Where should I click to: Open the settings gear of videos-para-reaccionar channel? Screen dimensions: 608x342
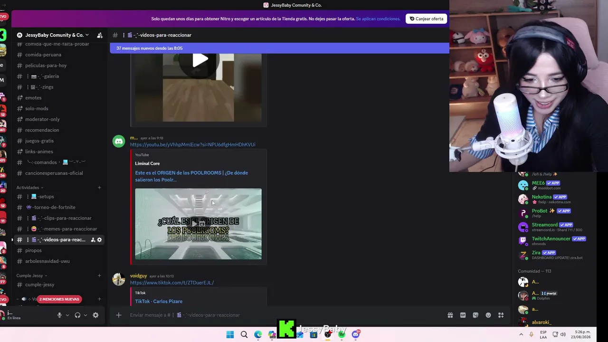point(99,240)
